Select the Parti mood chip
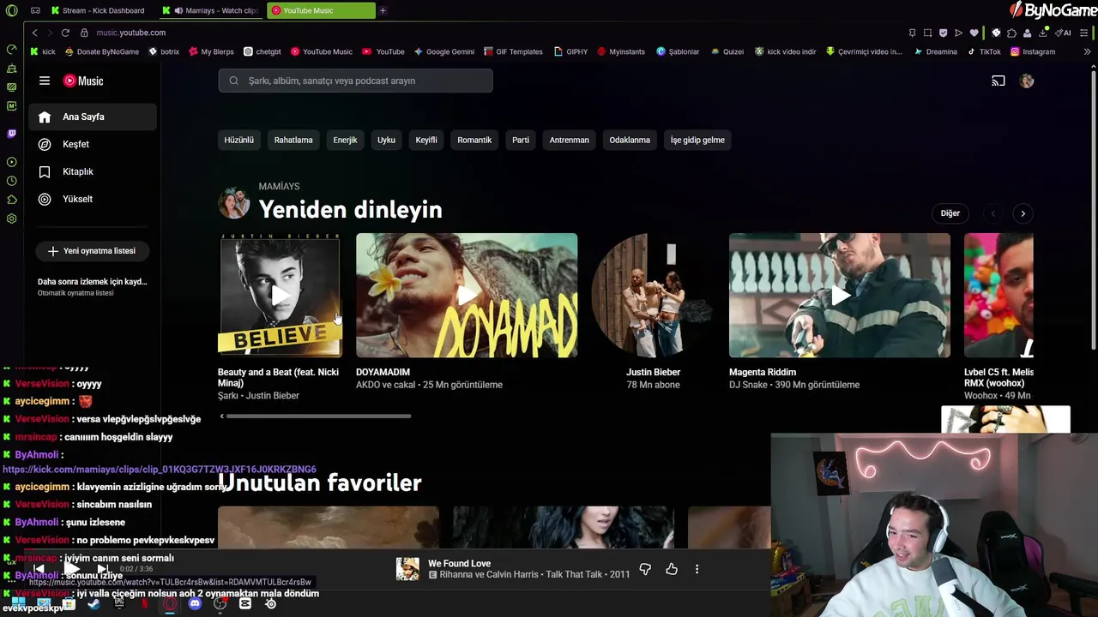 pyautogui.click(x=521, y=140)
